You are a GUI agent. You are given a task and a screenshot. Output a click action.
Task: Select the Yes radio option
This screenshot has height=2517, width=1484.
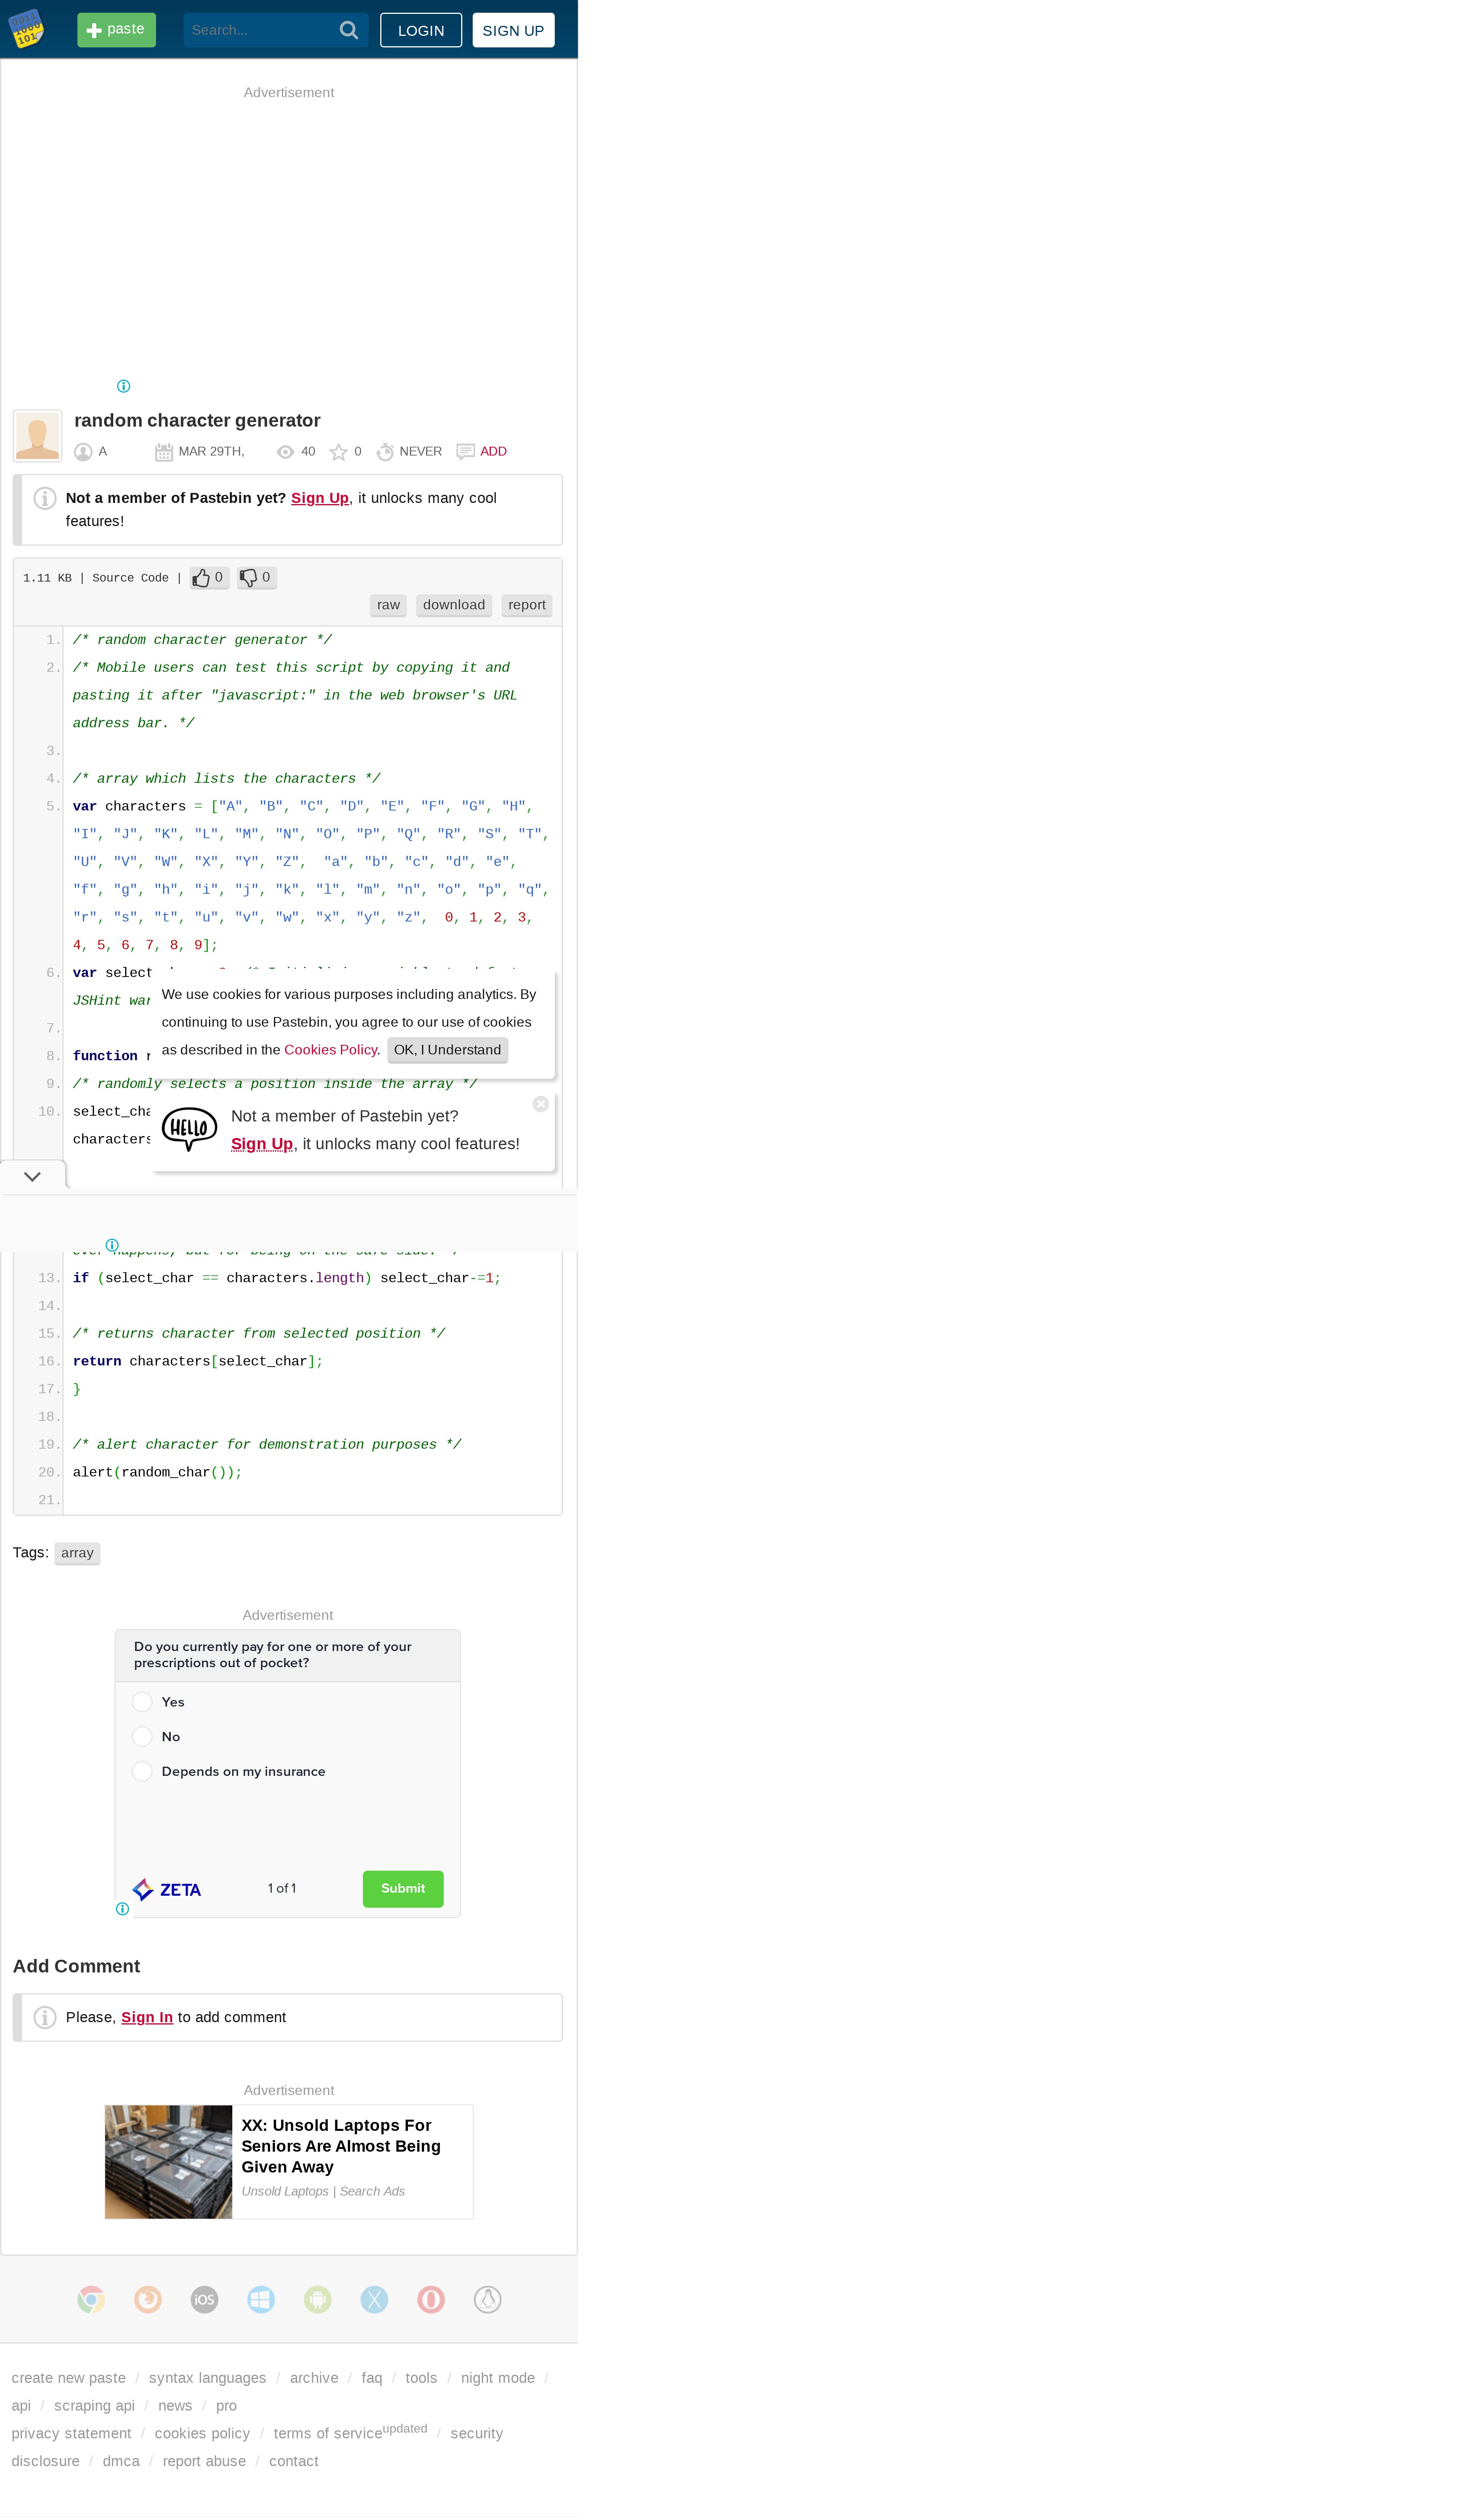click(x=142, y=1703)
